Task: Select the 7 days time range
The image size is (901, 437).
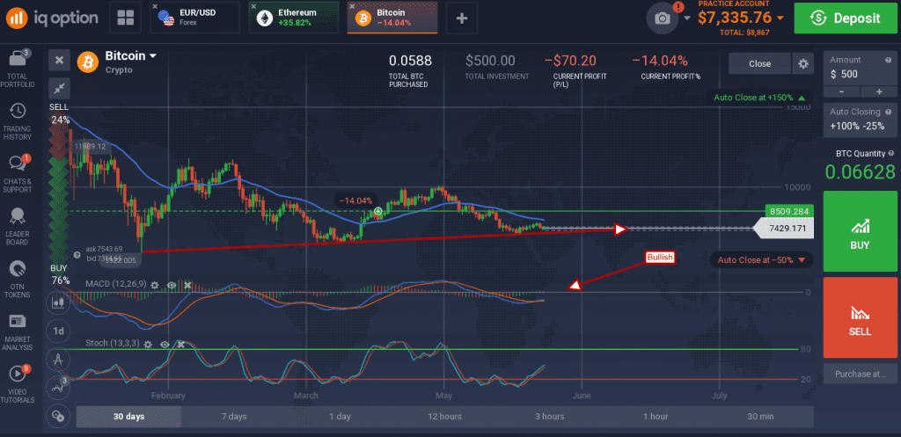Action: coord(234,416)
